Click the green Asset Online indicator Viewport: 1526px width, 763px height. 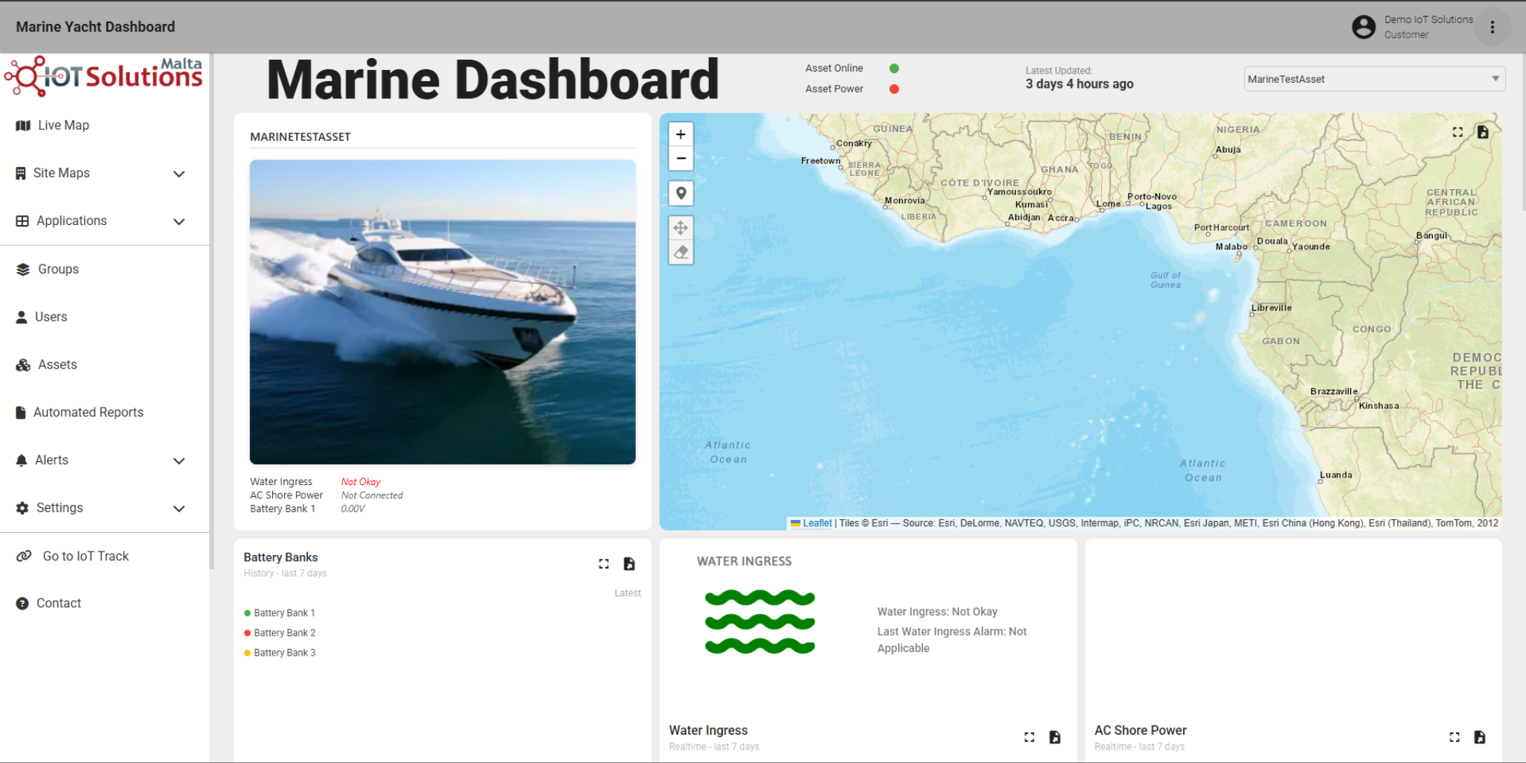894,68
